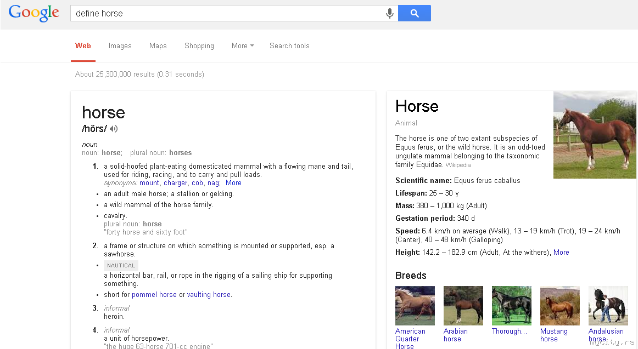This screenshot has height=349, width=638.
Task: Open Search tools
Action: point(289,46)
